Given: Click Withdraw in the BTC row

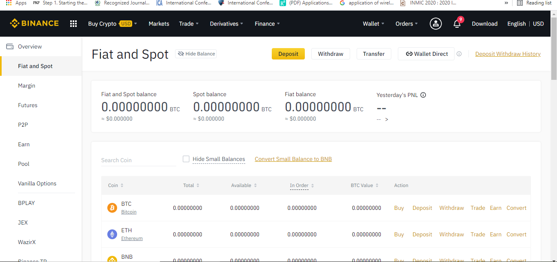Looking at the screenshot, I should click(x=451, y=208).
